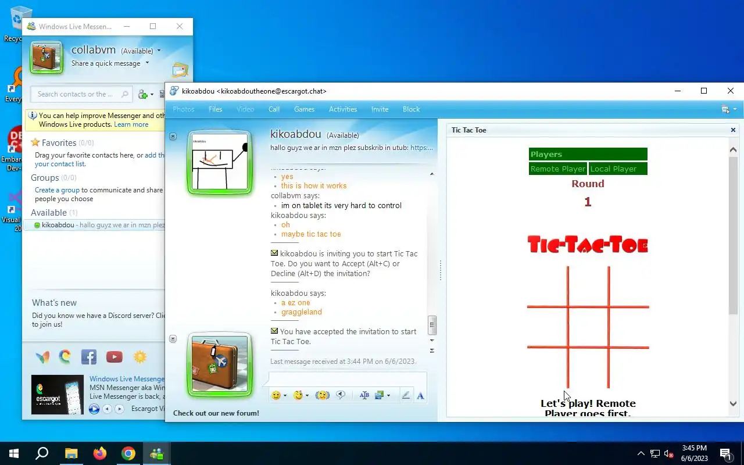
Task: Click collabvm suitcase avatar in Messenger header
Action: (46, 57)
